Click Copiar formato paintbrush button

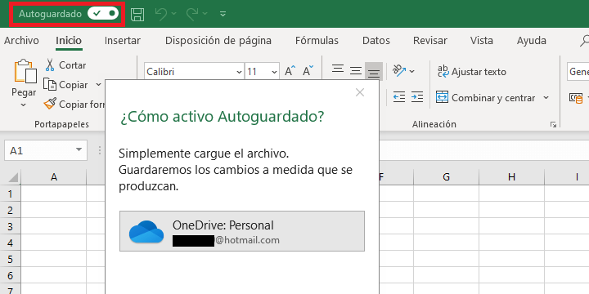click(x=74, y=105)
